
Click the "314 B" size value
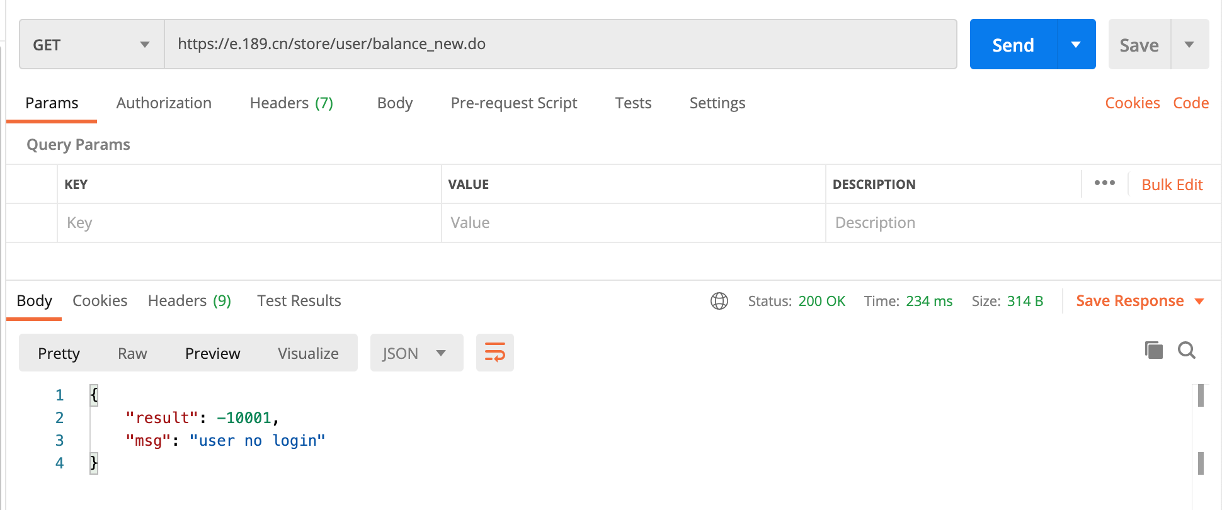1025,301
